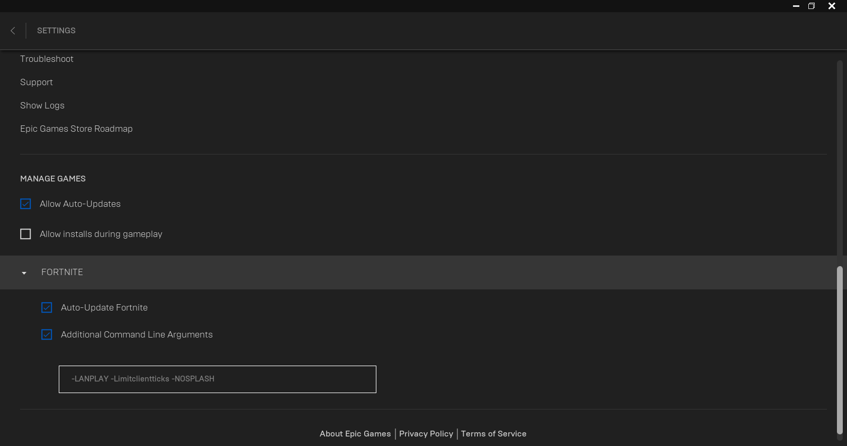Image resolution: width=847 pixels, height=446 pixels.
Task: Open Terms of Service link
Action: [x=493, y=434]
